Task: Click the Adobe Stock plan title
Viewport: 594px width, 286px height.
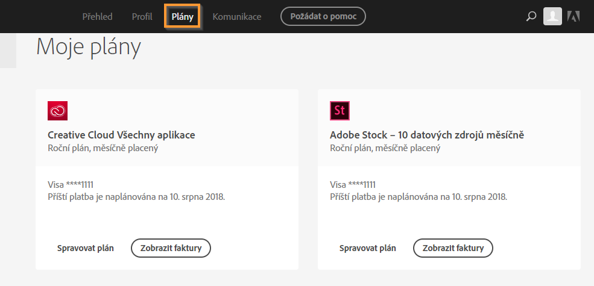Action: point(426,135)
